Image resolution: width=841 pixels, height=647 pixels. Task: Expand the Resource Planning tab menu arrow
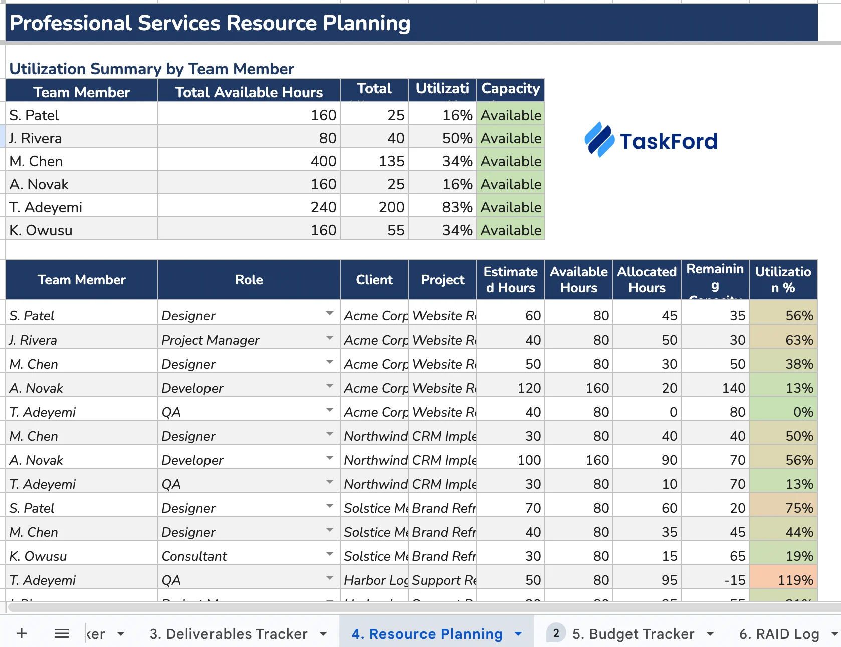click(x=518, y=634)
